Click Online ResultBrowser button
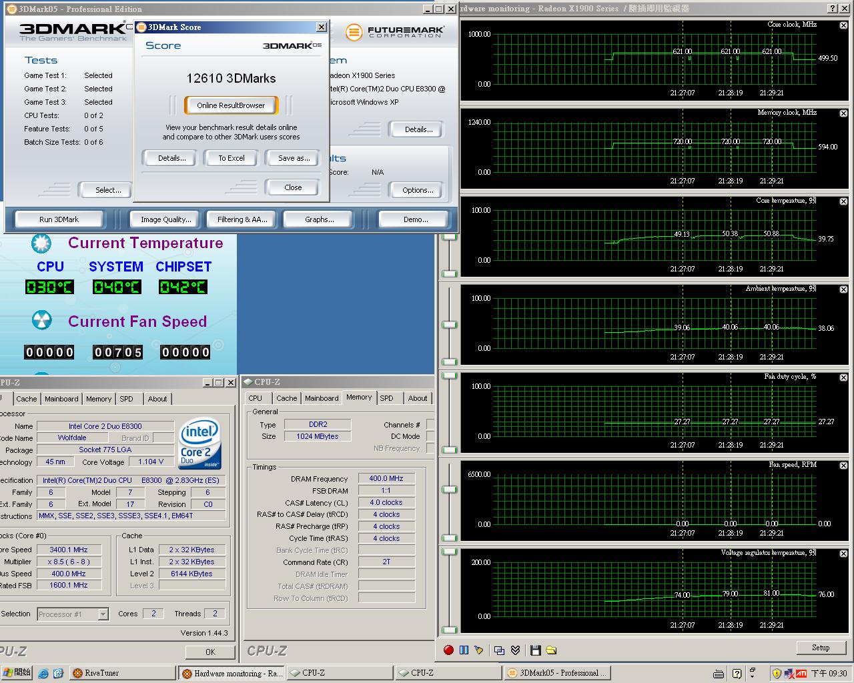 point(231,105)
